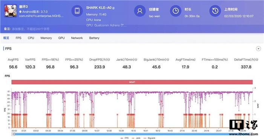264x140 pixels.
Task: Open help icon beside DropFPS(/h)
Action: coord(109,60)
